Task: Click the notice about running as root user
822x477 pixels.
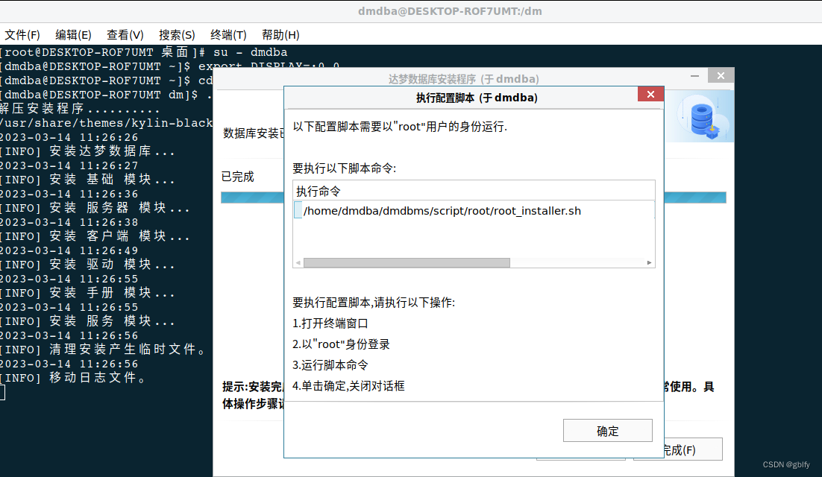Action: click(400, 127)
